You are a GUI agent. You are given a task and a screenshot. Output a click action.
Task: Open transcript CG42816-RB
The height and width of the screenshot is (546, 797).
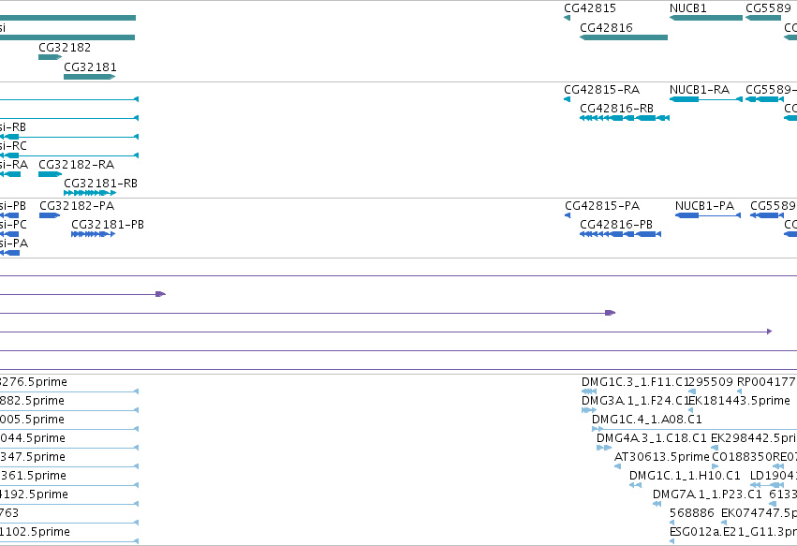616,109
